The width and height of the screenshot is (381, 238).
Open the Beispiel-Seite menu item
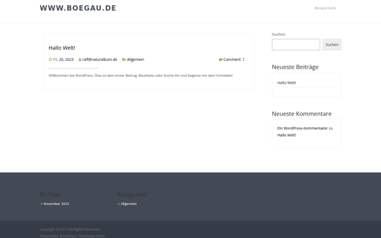325,8
